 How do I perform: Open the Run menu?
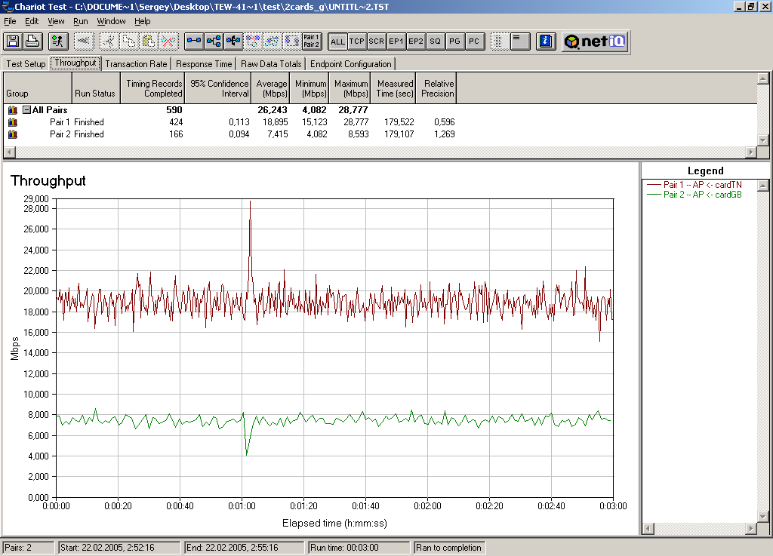80,21
